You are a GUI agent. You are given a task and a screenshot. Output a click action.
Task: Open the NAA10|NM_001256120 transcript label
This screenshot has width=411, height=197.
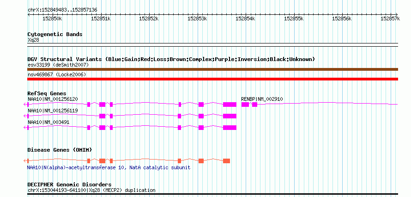pyautogui.click(x=53, y=99)
